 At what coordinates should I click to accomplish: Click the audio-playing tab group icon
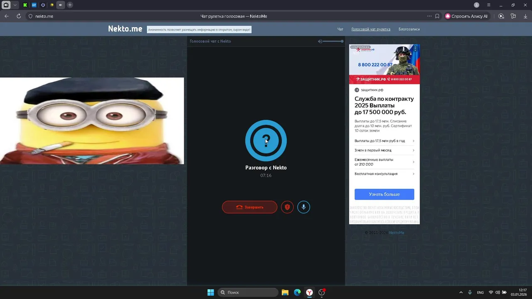point(6,5)
